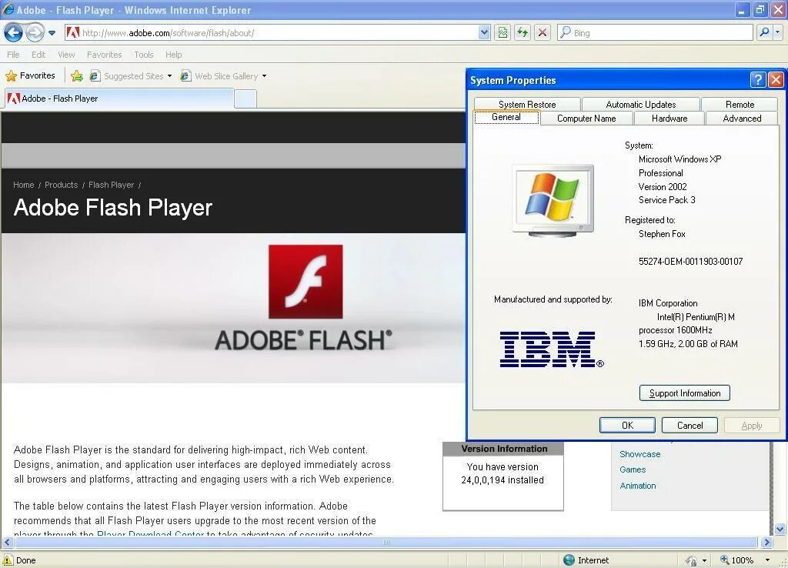Viewport: 788px width, 568px height.
Task: Cancel the System Properties dialog
Action: tap(689, 426)
